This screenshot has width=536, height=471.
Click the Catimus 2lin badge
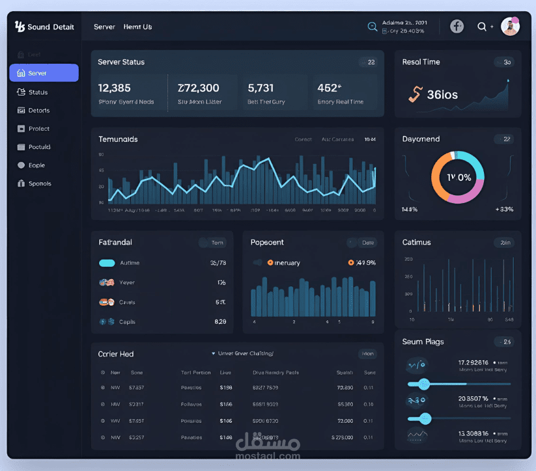(505, 243)
